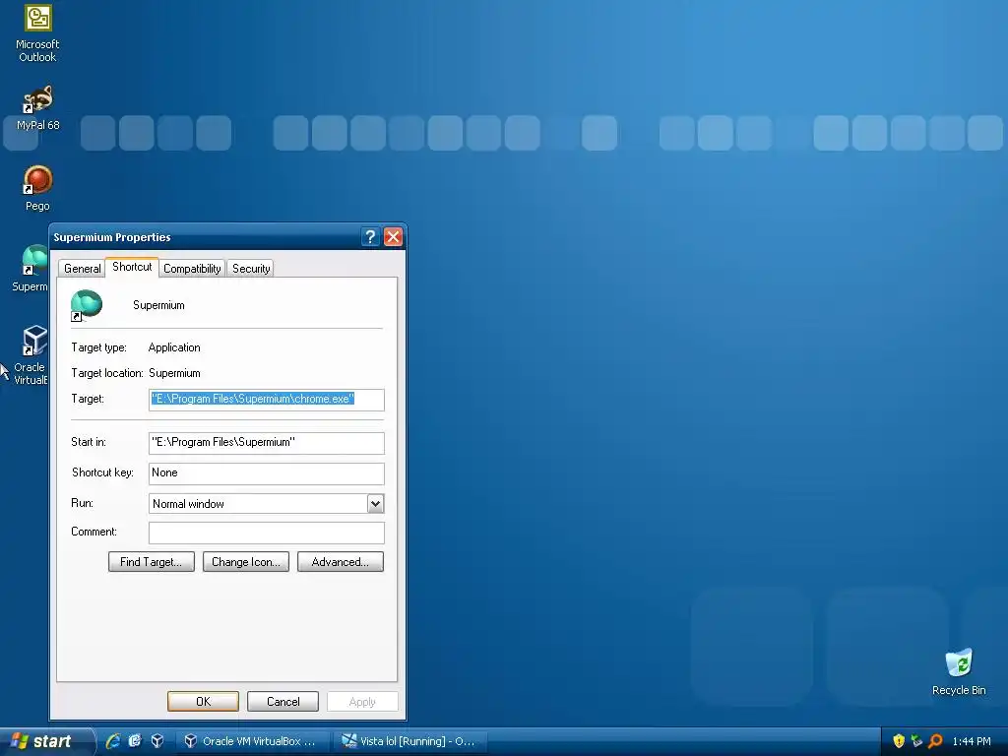
Task: Switch to Vista lol [Running] taskbar window
Action: pos(411,741)
